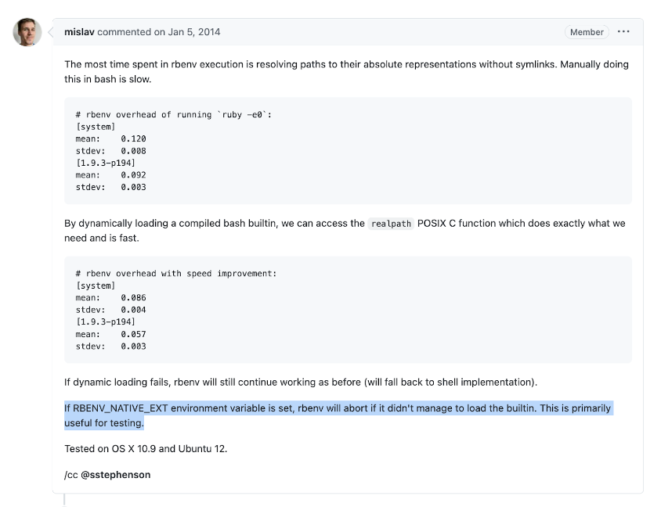
Task: Open the @sstephenson mention link
Action: click(x=115, y=475)
